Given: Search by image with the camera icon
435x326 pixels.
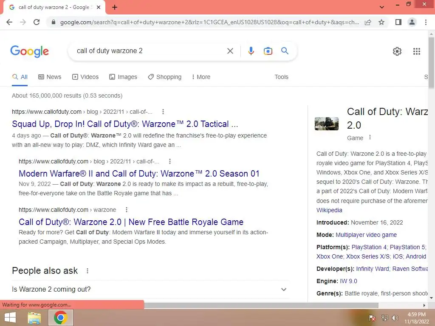Looking at the screenshot, I should click(268, 51).
